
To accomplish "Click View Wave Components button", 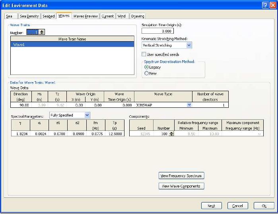I will coord(181,186).
